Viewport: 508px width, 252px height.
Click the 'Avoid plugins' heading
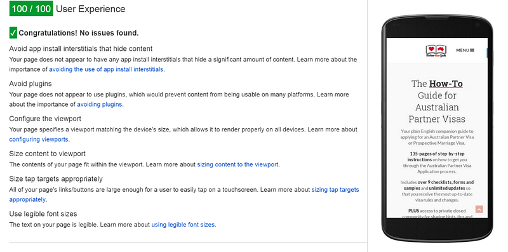(30, 84)
